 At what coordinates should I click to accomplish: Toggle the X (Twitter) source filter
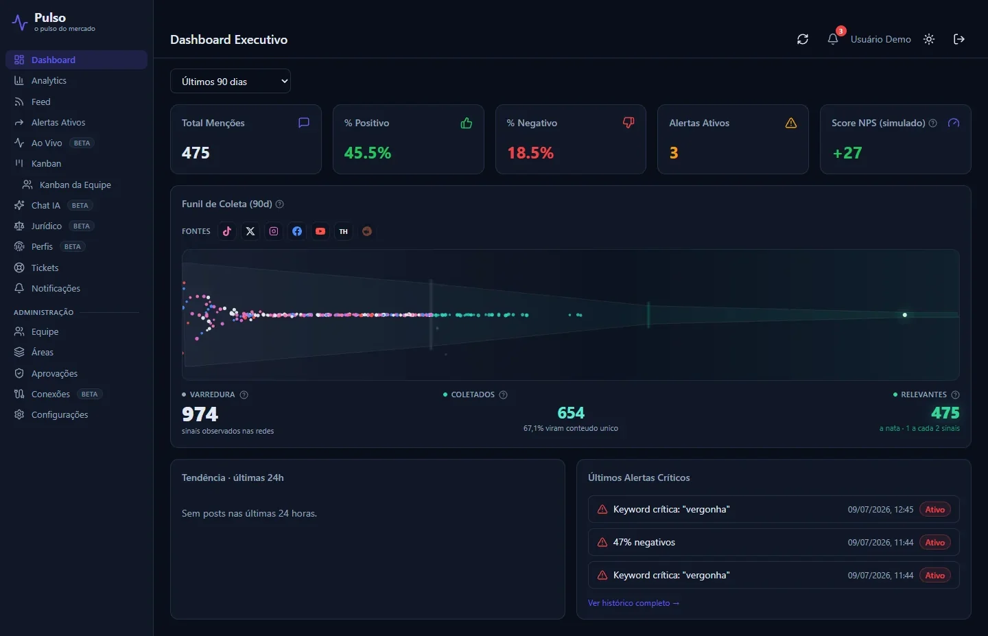coord(250,231)
